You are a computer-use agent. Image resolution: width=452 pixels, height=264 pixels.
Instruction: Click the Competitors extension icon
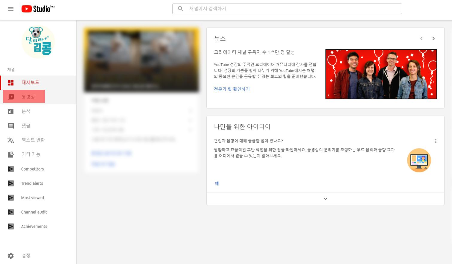click(11, 169)
